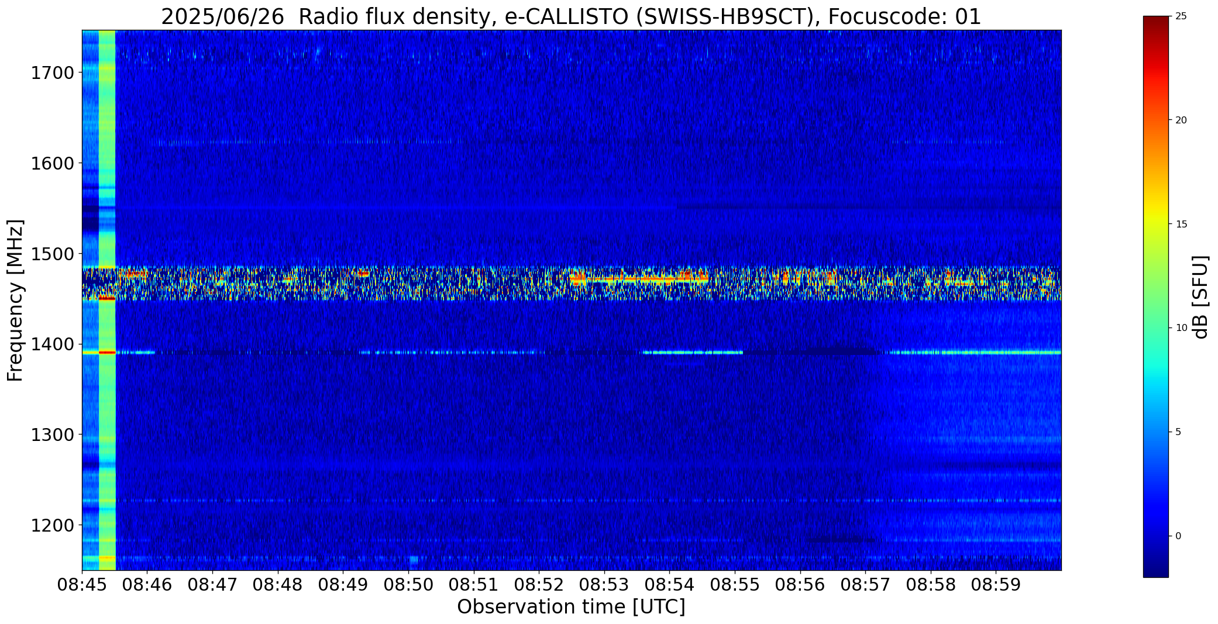The image size is (1218, 624).
Task: Click the 1600 frequency tick label
Action: (52, 163)
